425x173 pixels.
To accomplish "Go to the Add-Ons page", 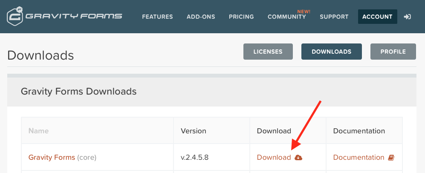I will coord(201,17).
